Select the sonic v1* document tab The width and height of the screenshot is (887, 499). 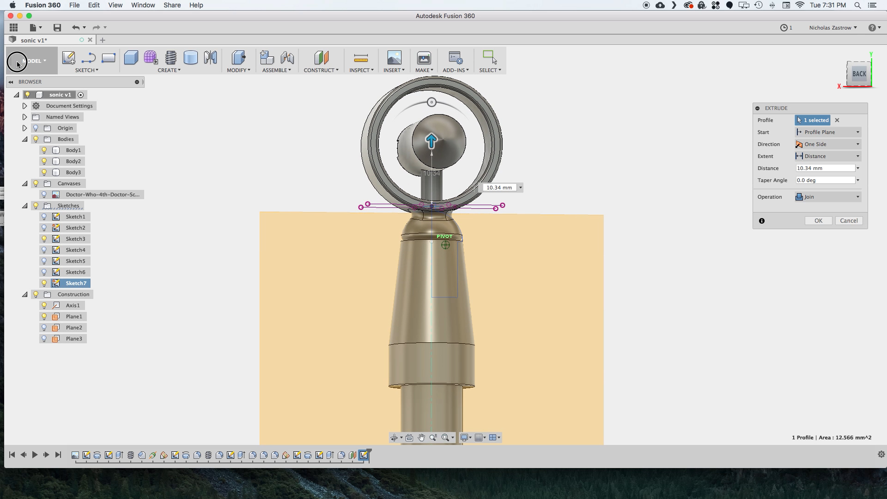[34, 40]
